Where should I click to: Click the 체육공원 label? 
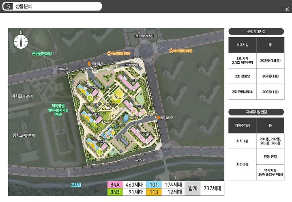tap(58, 106)
